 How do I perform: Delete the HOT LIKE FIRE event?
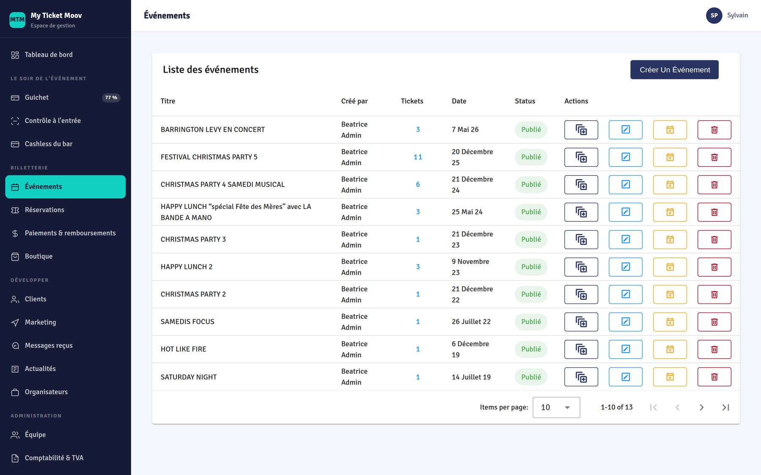coord(714,349)
